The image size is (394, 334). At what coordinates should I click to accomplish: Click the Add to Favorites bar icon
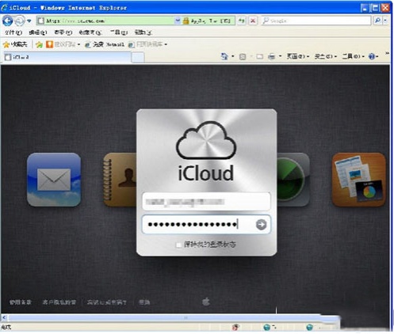(x=39, y=44)
